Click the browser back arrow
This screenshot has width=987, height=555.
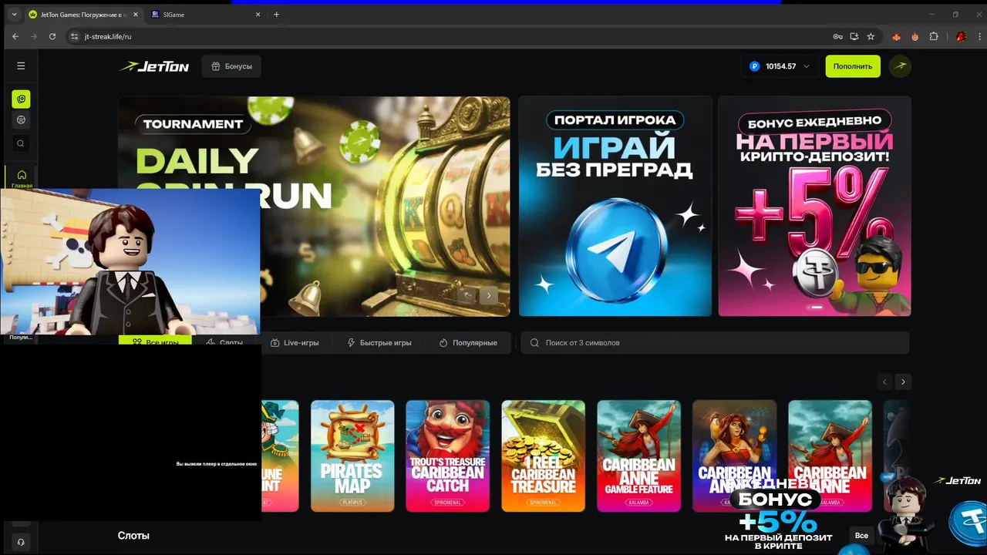[x=15, y=36]
